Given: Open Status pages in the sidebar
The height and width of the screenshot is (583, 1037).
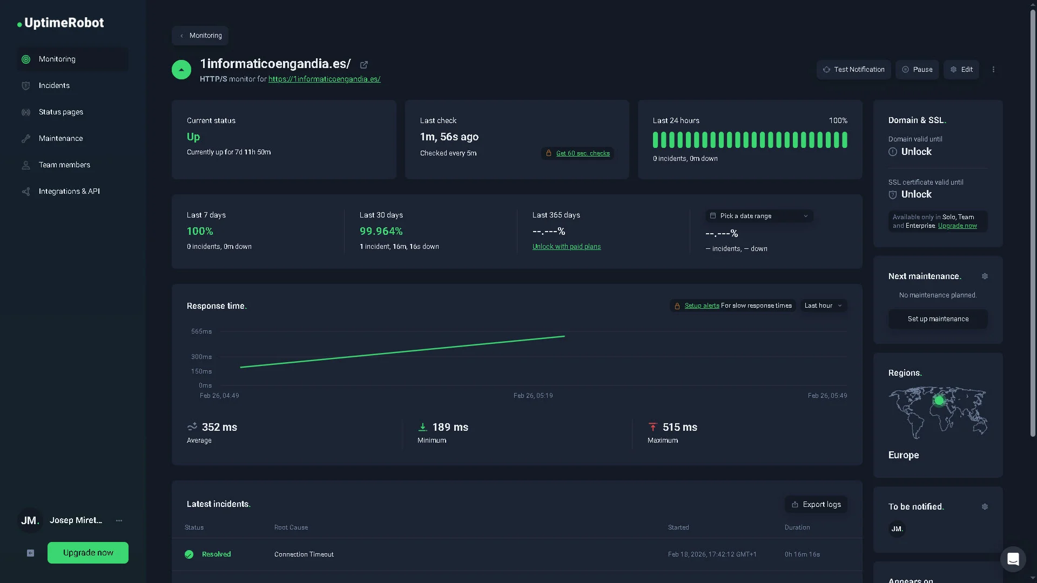Looking at the screenshot, I should 73,112.
